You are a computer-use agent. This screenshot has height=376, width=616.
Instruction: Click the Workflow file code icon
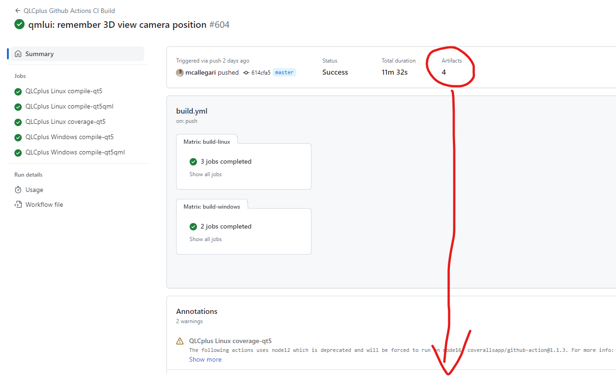pyautogui.click(x=18, y=204)
